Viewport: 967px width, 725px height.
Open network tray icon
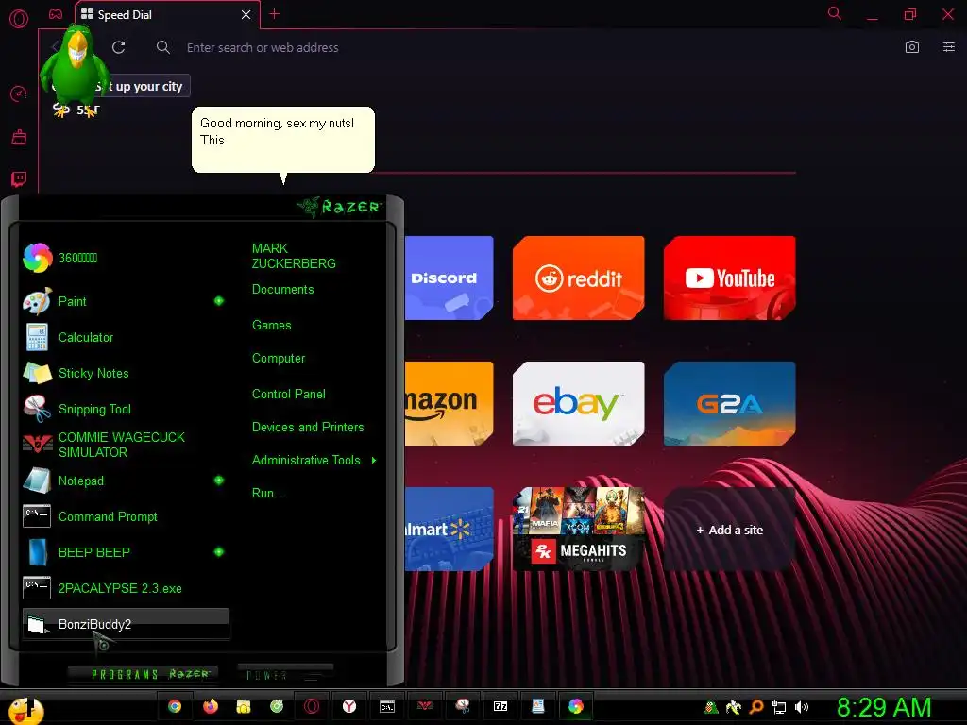pyautogui.click(x=779, y=708)
